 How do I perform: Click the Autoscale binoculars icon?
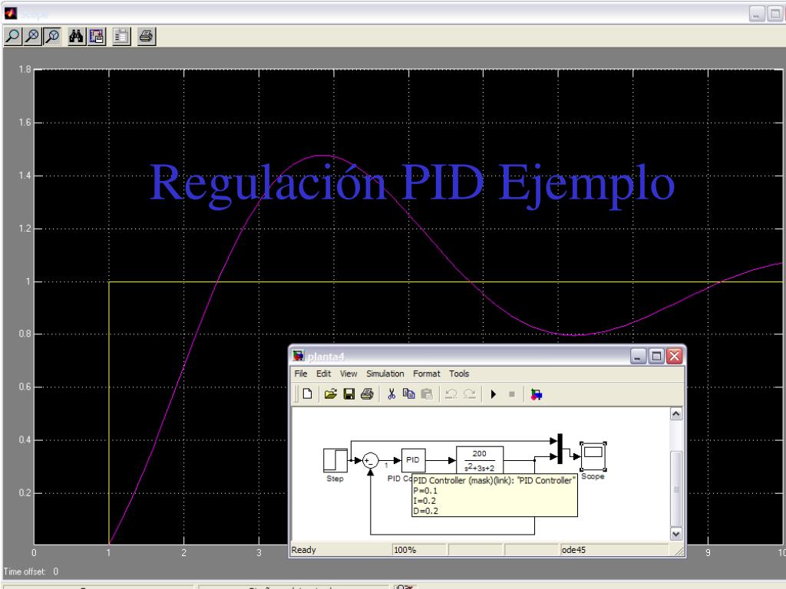tap(76, 36)
